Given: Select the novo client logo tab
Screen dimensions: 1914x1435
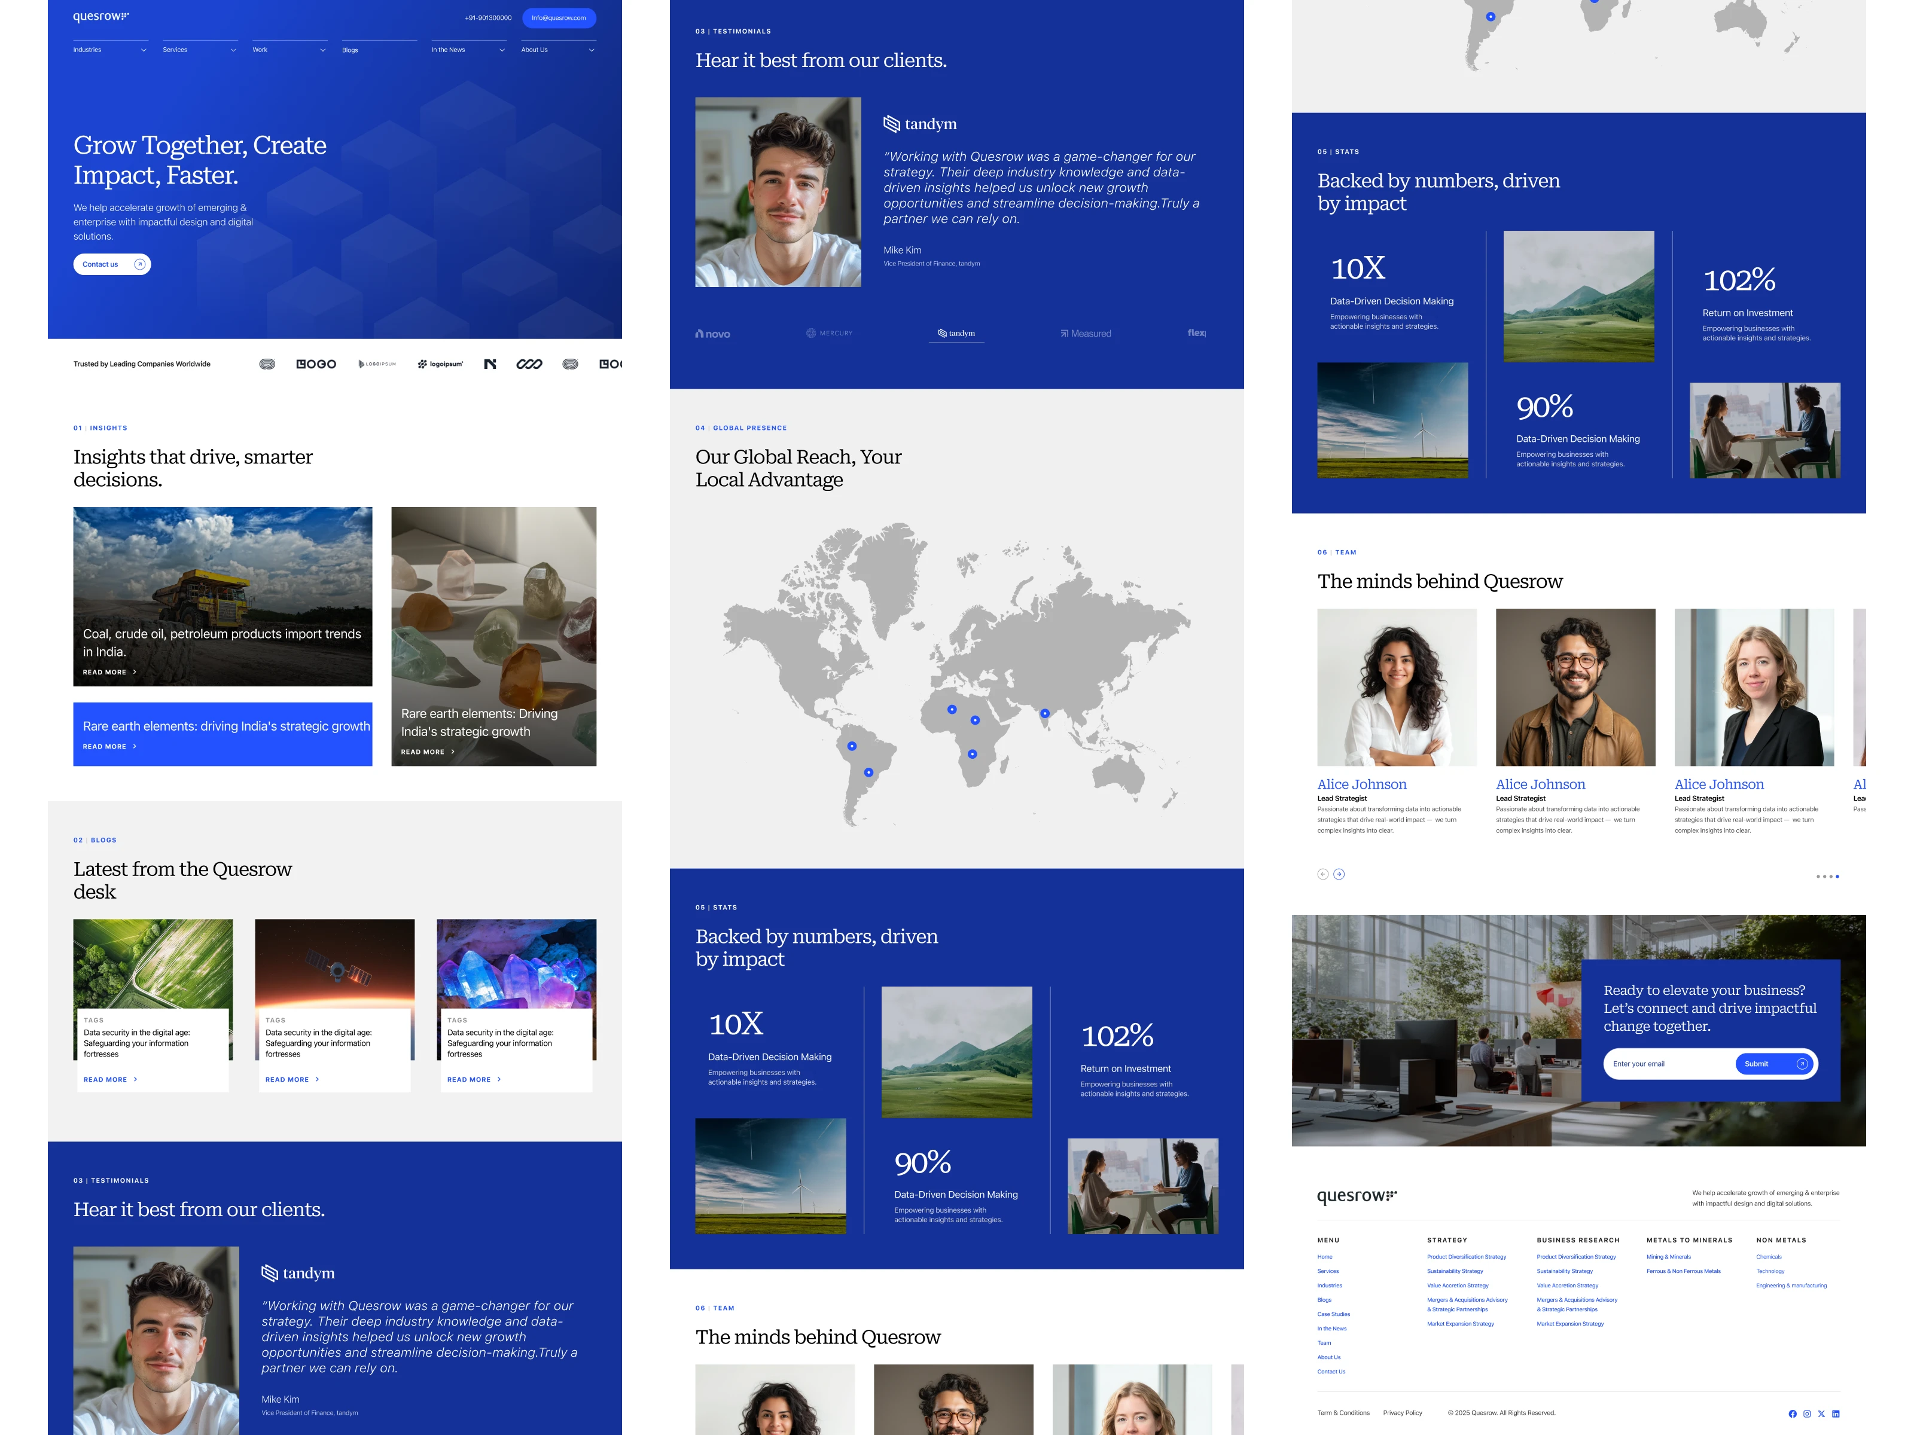Looking at the screenshot, I should [x=713, y=334].
